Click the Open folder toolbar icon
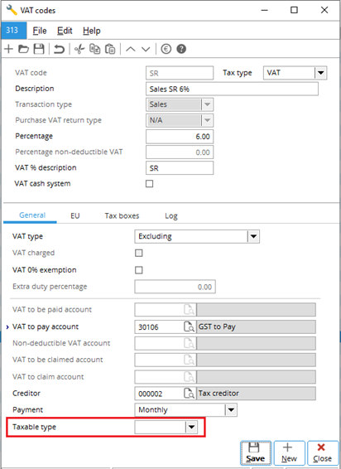This screenshot has height=469, width=341. [x=23, y=49]
